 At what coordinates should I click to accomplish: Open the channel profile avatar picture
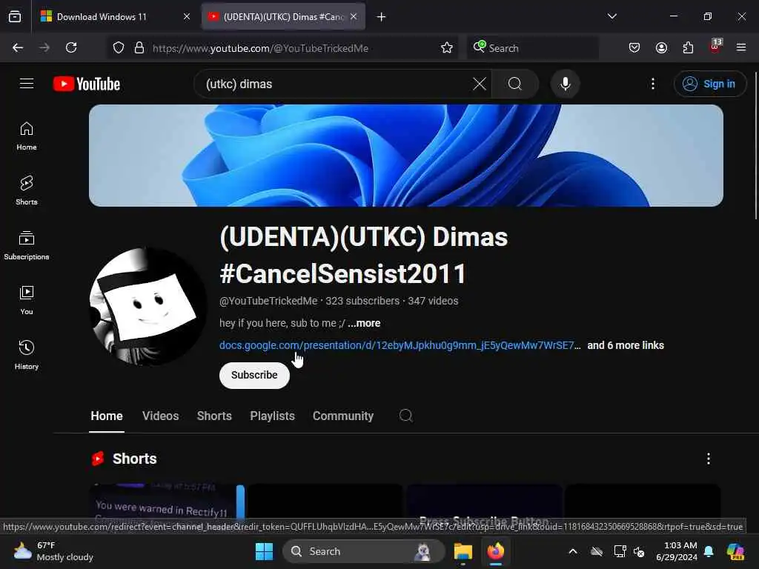click(x=148, y=305)
